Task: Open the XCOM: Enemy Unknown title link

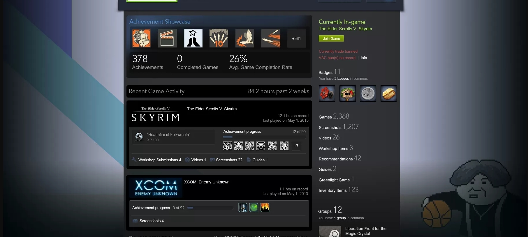Action: coord(207,182)
